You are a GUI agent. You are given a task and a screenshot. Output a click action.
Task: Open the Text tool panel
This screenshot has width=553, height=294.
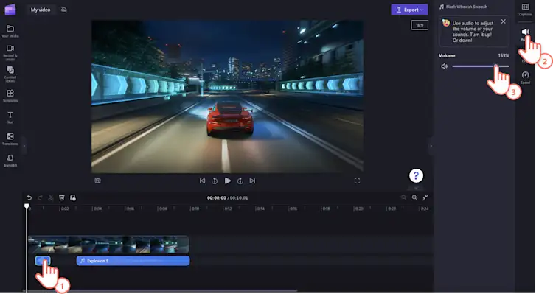tap(10, 117)
